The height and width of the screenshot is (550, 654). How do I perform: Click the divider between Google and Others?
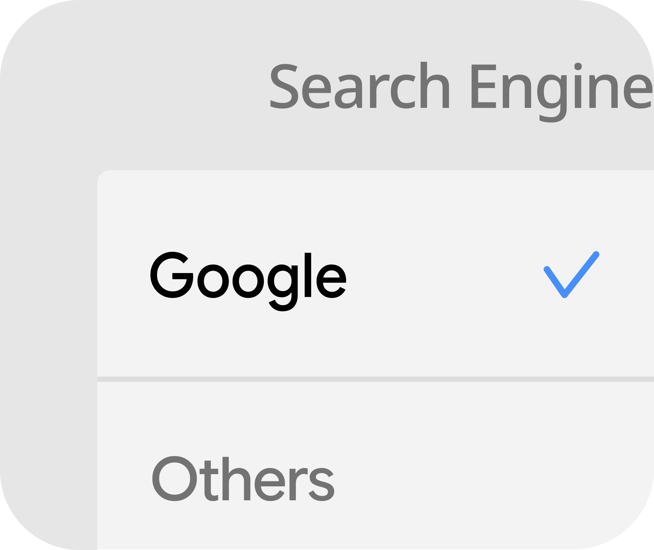click(x=375, y=379)
